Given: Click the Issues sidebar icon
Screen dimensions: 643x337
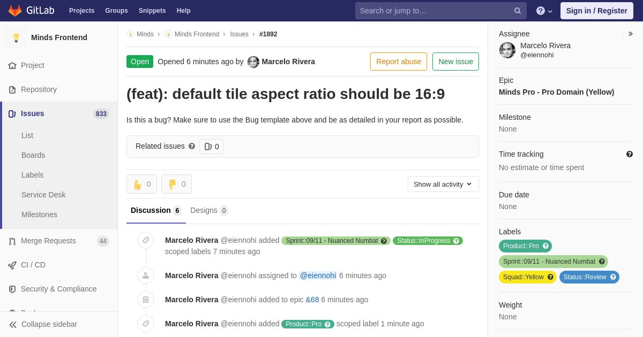Looking at the screenshot, I should point(12,113).
